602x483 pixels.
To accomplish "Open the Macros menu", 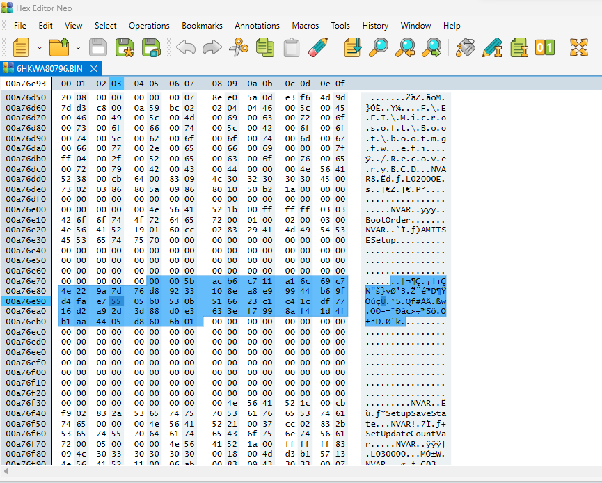I will coord(306,26).
